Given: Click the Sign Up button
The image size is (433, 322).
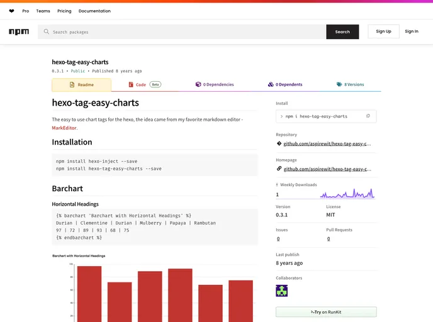Looking at the screenshot, I should (x=383, y=31).
